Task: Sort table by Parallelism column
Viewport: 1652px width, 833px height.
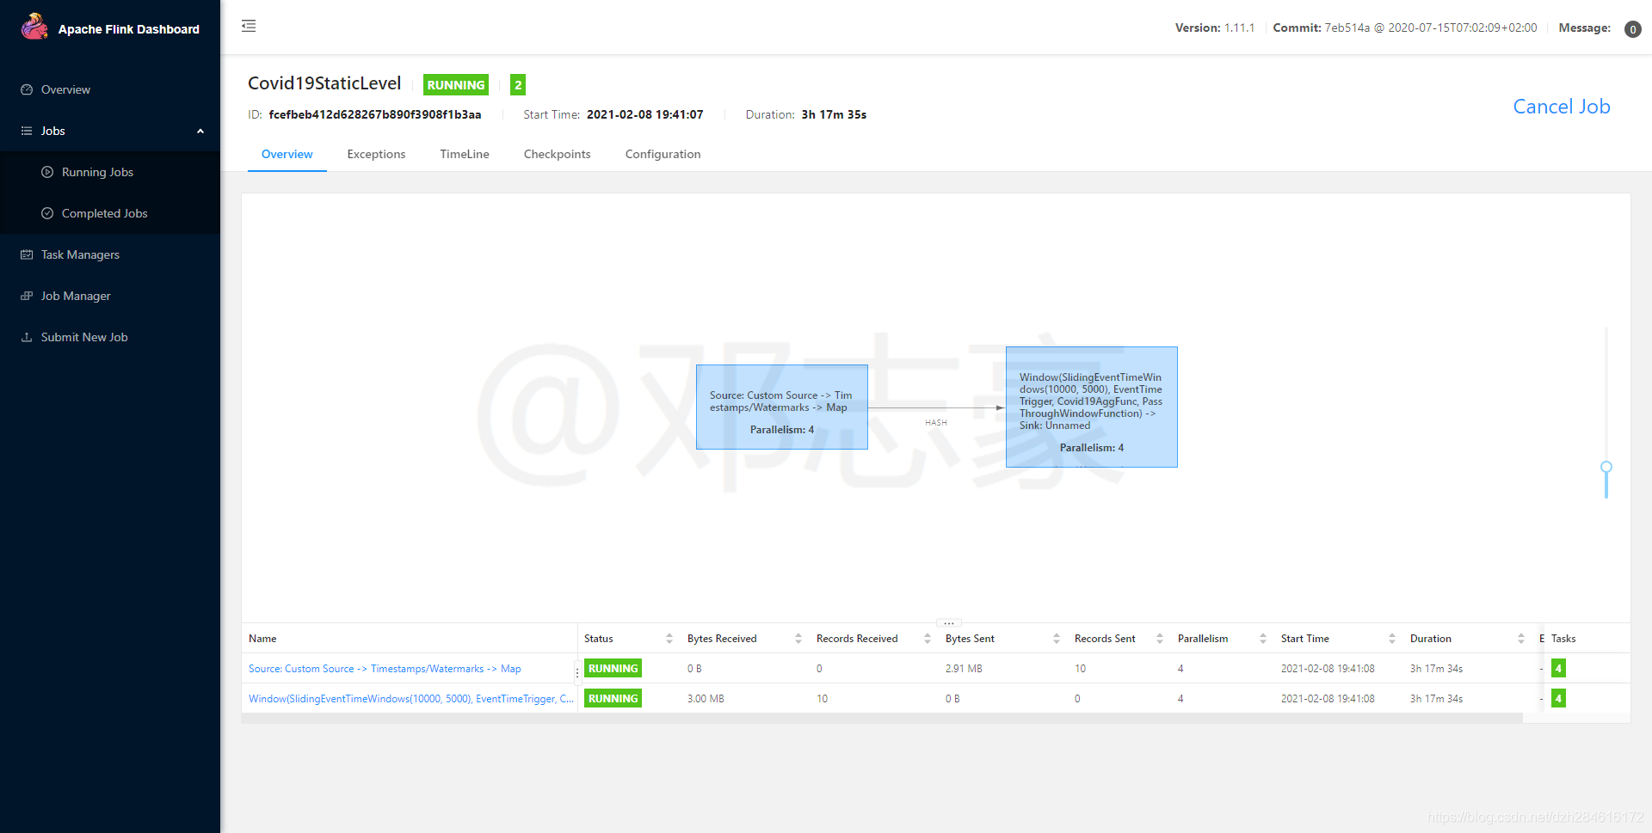Action: point(1263,639)
